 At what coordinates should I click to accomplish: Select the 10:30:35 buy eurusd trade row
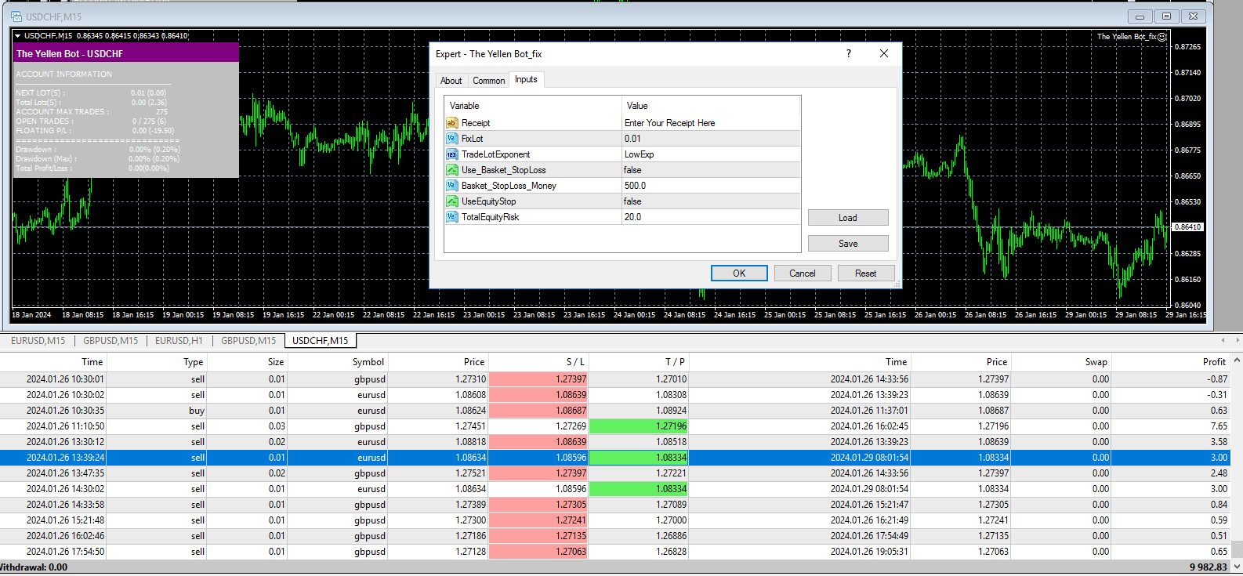615,411
